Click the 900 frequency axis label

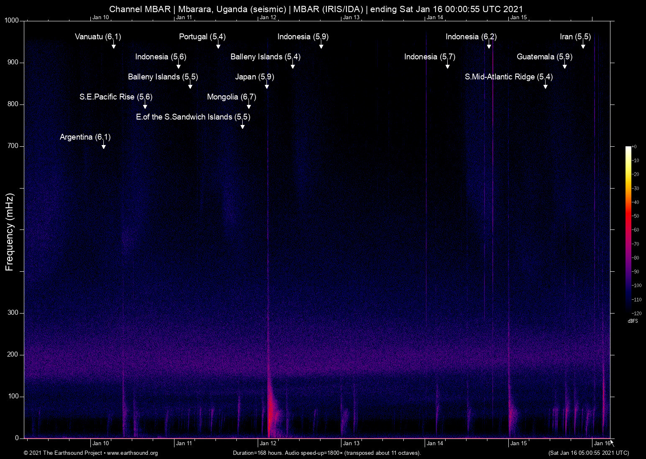13,62
